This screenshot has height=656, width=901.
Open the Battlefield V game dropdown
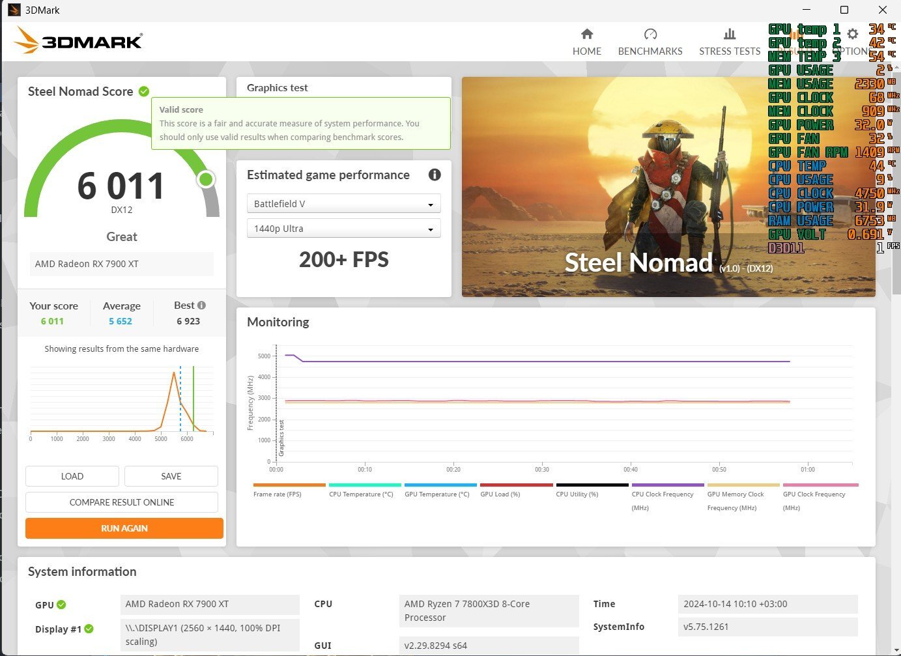[x=344, y=204]
